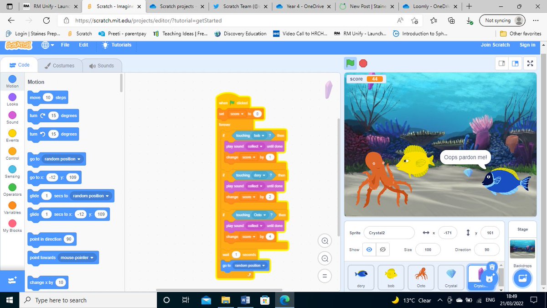
Task: Open the Scratch projects browser tab
Action: (176, 6)
